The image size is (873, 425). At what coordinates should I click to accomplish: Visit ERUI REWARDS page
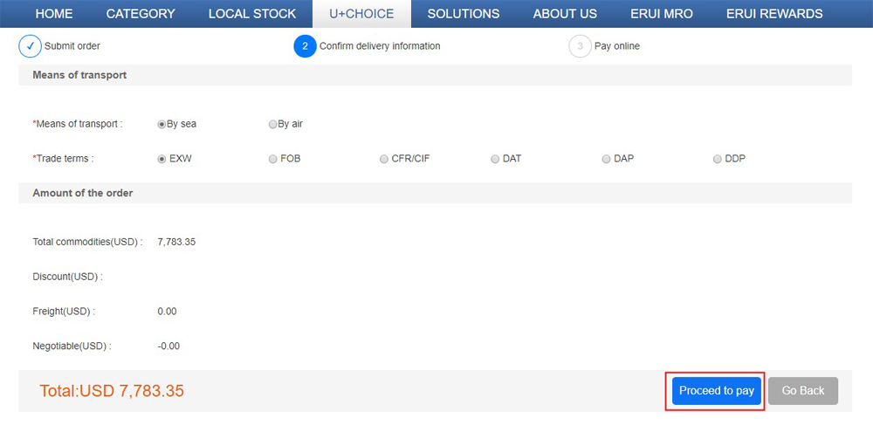[774, 14]
